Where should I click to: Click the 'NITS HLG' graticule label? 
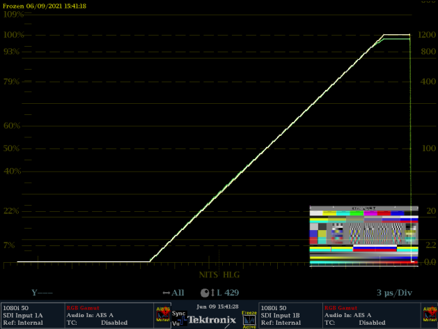[x=219, y=275]
